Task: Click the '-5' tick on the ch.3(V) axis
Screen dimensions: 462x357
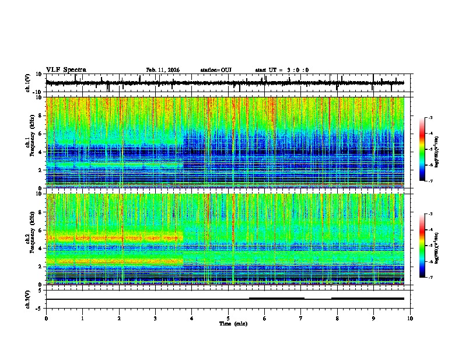Action: 39,309
